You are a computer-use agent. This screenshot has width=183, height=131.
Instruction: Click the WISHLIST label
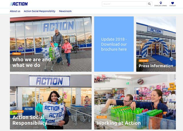tap(172, 6)
